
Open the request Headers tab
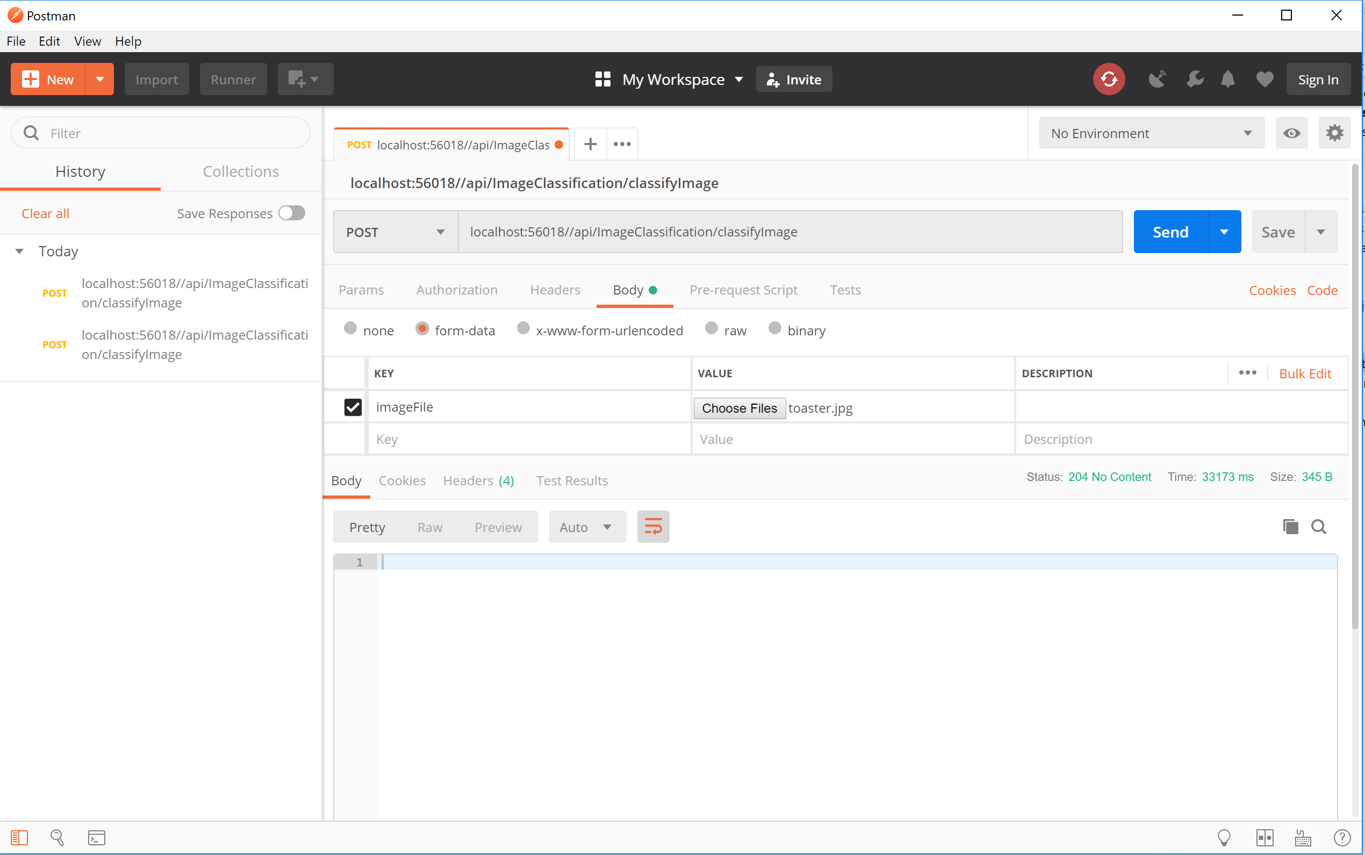pos(555,290)
